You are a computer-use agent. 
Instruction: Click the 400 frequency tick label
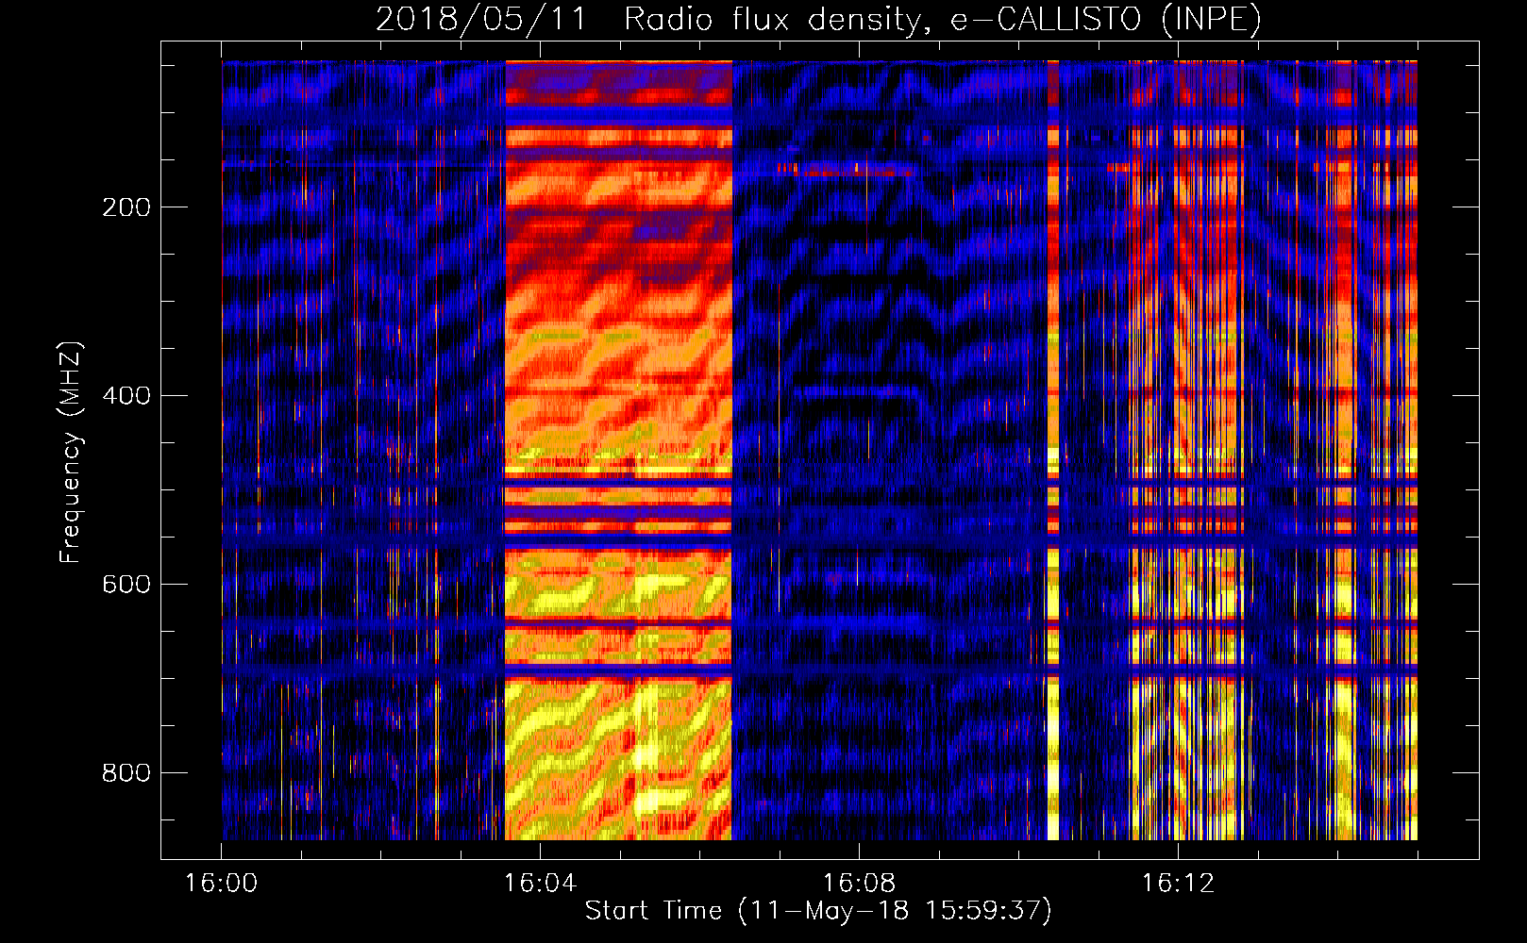[126, 396]
